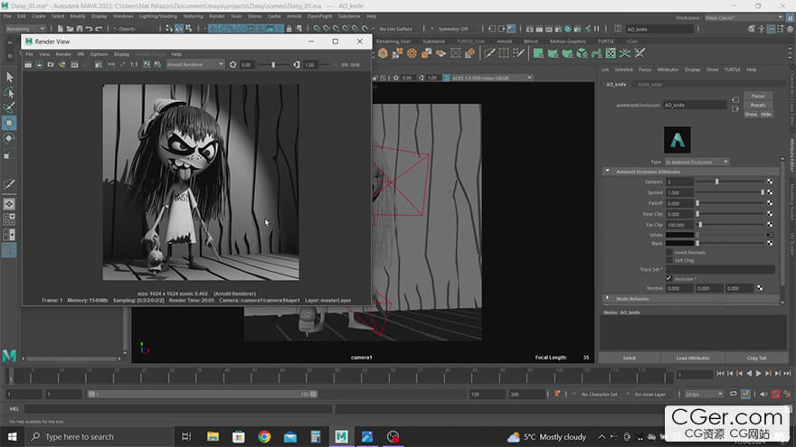Click the Black color swatch

(x=679, y=243)
